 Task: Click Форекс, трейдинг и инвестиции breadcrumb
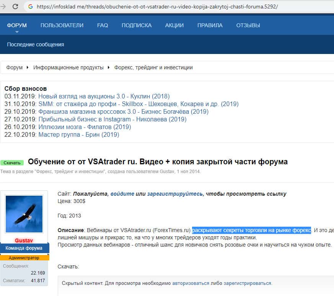pyautogui.click(x=153, y=68)
